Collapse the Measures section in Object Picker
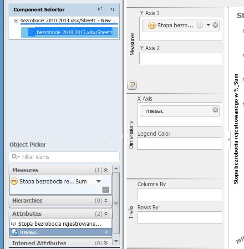Viewport: 244px width, 249px height. 106,170
